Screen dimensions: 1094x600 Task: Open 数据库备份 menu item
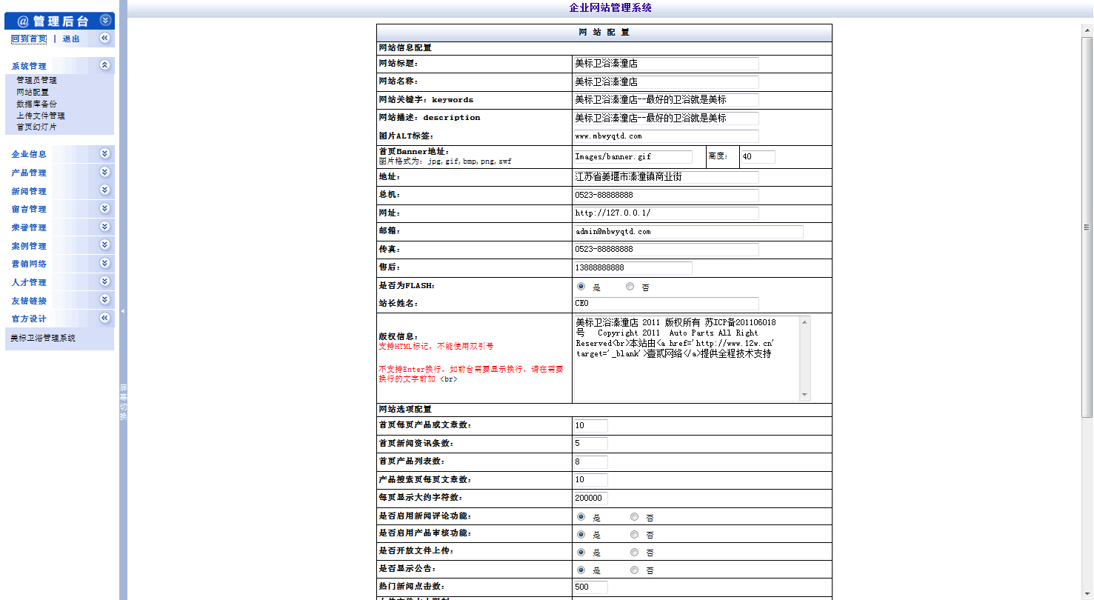pyautogui.click(x=36, y=104)
